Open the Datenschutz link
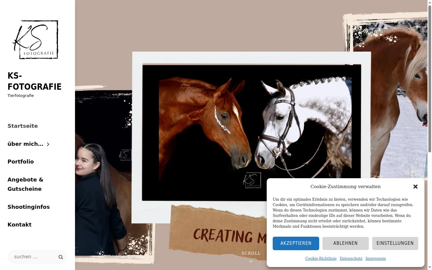This screenshot has width=432, height=270. (x=351, y=259)
